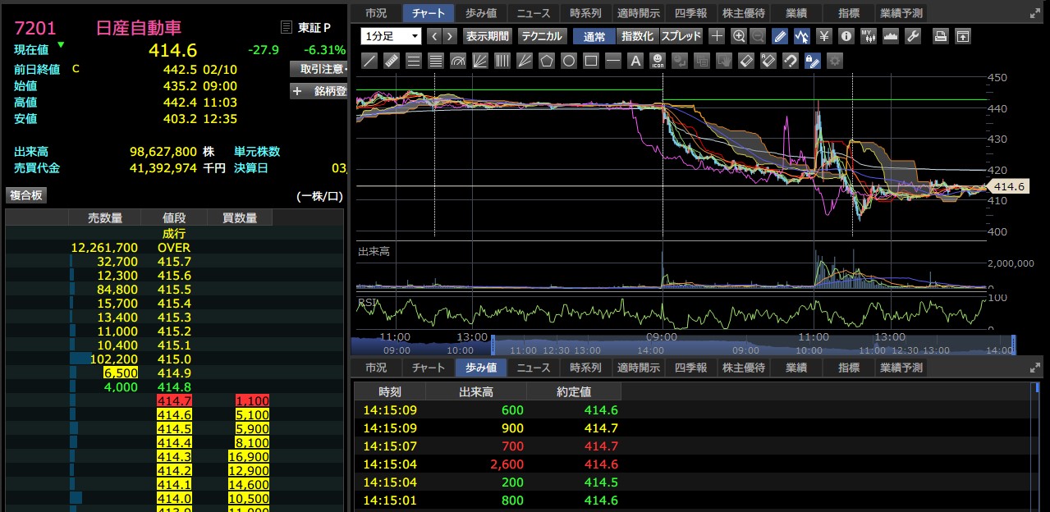Screen dimensions: 1050x512
Task: Click the 14:15:07 tick time
Action: pyautogui.click(x=389, y=446)
